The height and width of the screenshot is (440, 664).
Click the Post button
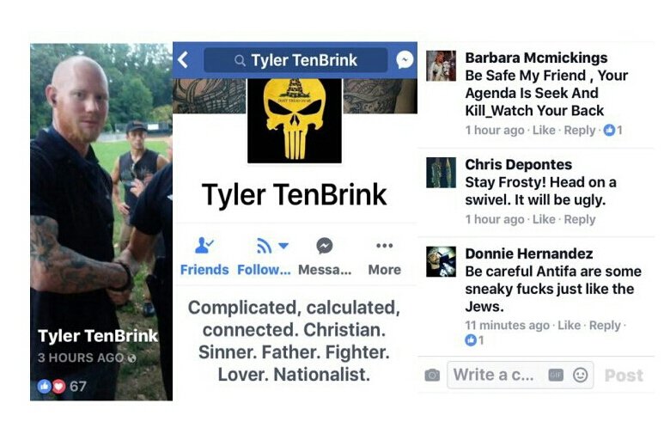tap(624, 376)
